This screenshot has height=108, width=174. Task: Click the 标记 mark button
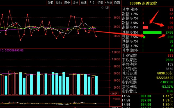tap(100, 2)
